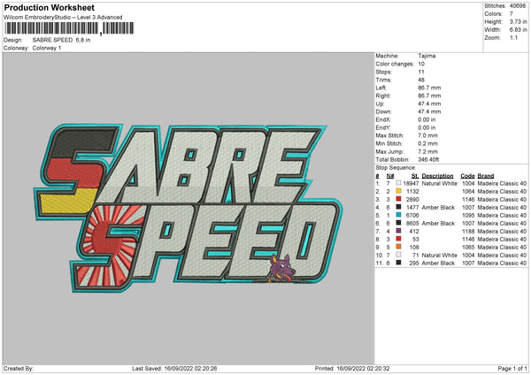
Task: Click the white swatch in stop 1
Action: pos(399,183)
